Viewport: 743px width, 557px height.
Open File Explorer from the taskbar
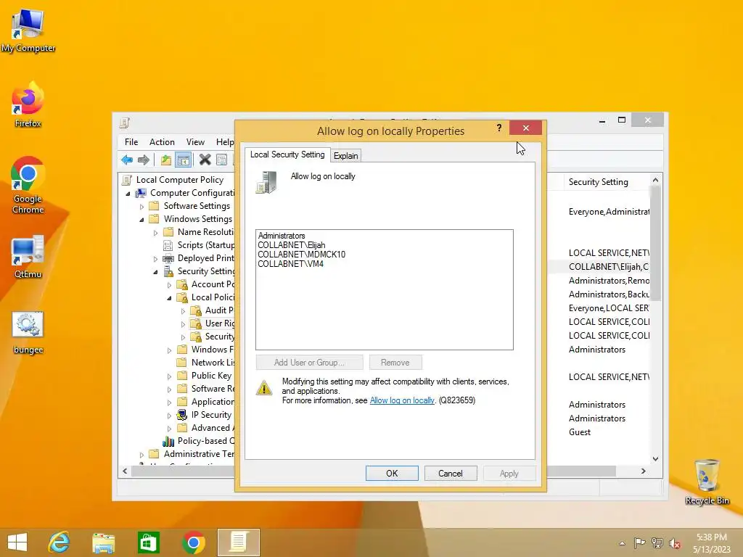tap(103, 542)
